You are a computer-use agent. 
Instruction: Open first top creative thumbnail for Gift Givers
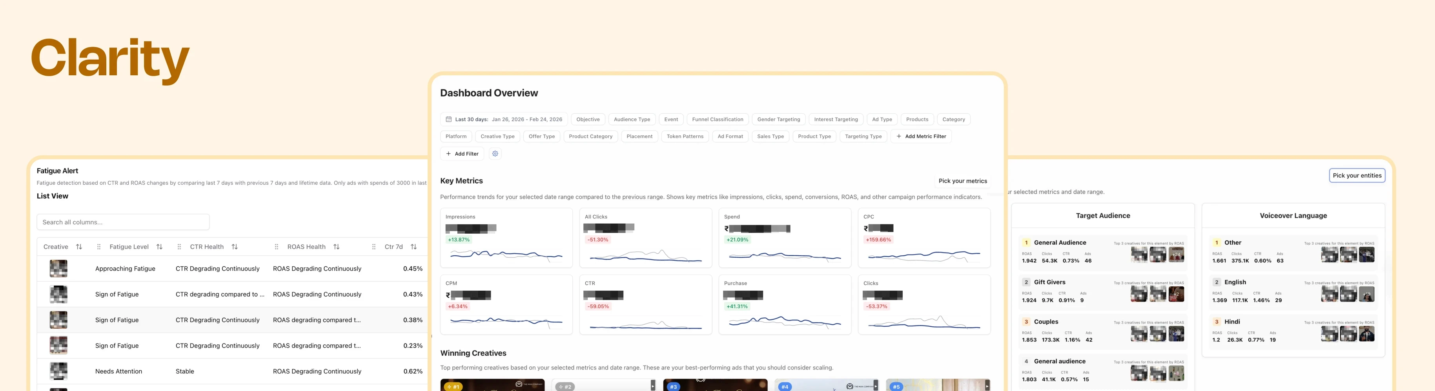(1139, 294)
